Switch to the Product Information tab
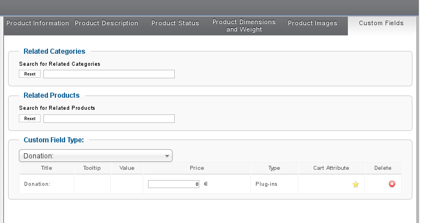Screen dimensions: 421x223 point(38,23)
